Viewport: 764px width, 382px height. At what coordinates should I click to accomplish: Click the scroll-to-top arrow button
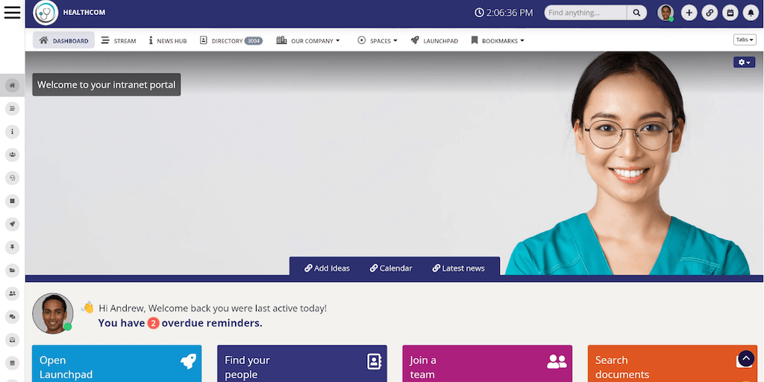(746, 359)
